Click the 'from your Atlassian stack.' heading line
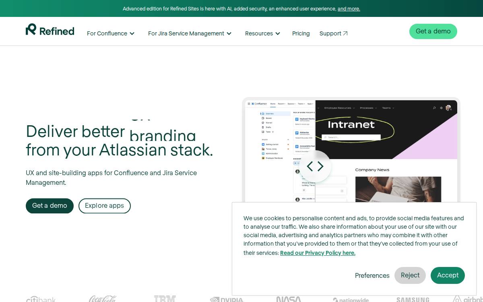This screenshot has width=483, height=302. pyautogui.click(x=120, y=150)
